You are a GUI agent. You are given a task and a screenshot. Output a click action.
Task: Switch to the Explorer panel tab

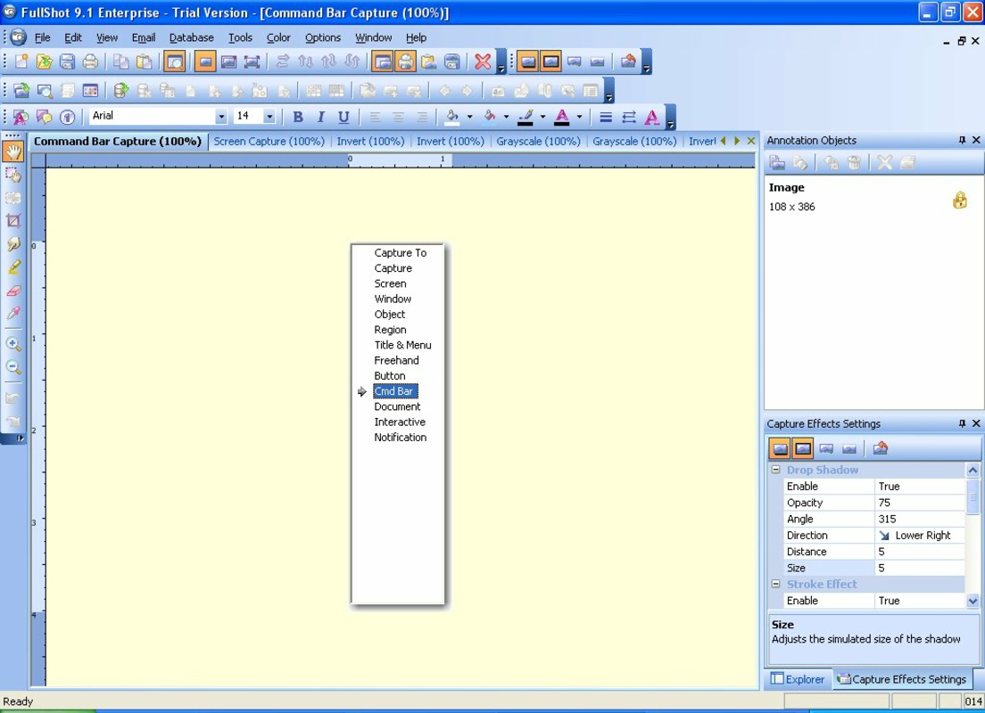[798, 679]
